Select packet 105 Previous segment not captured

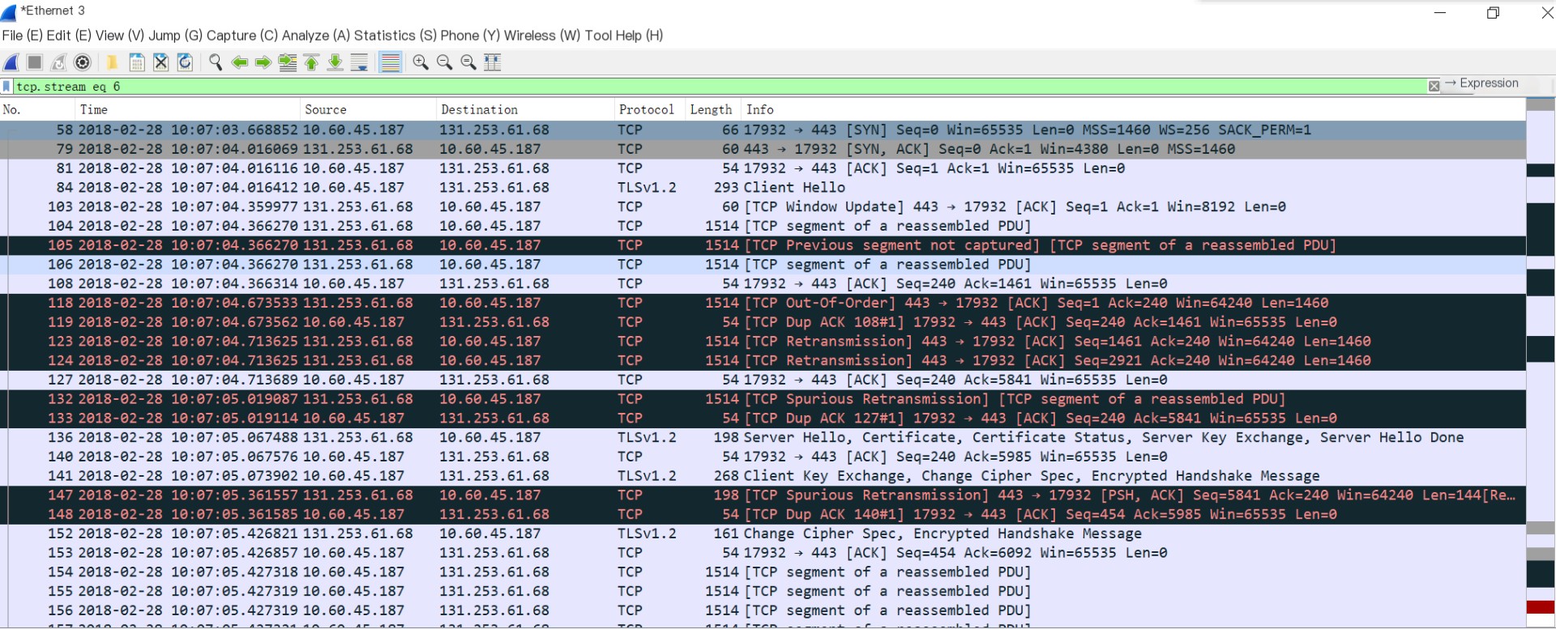(763, 245)
